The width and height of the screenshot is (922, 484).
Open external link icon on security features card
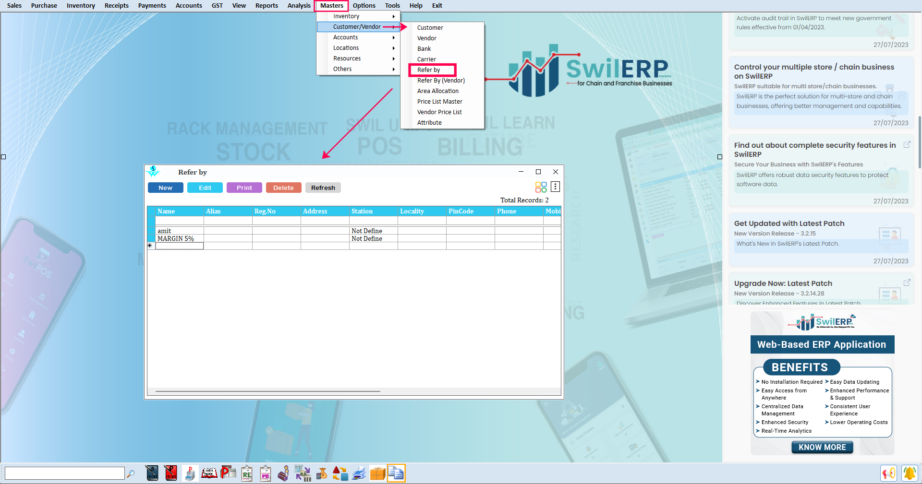click(907, 144)
